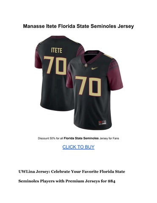This screenshot has width=157, height=203.
Task: Select the Manasse Itete jersey title
Action: (78, 26)
